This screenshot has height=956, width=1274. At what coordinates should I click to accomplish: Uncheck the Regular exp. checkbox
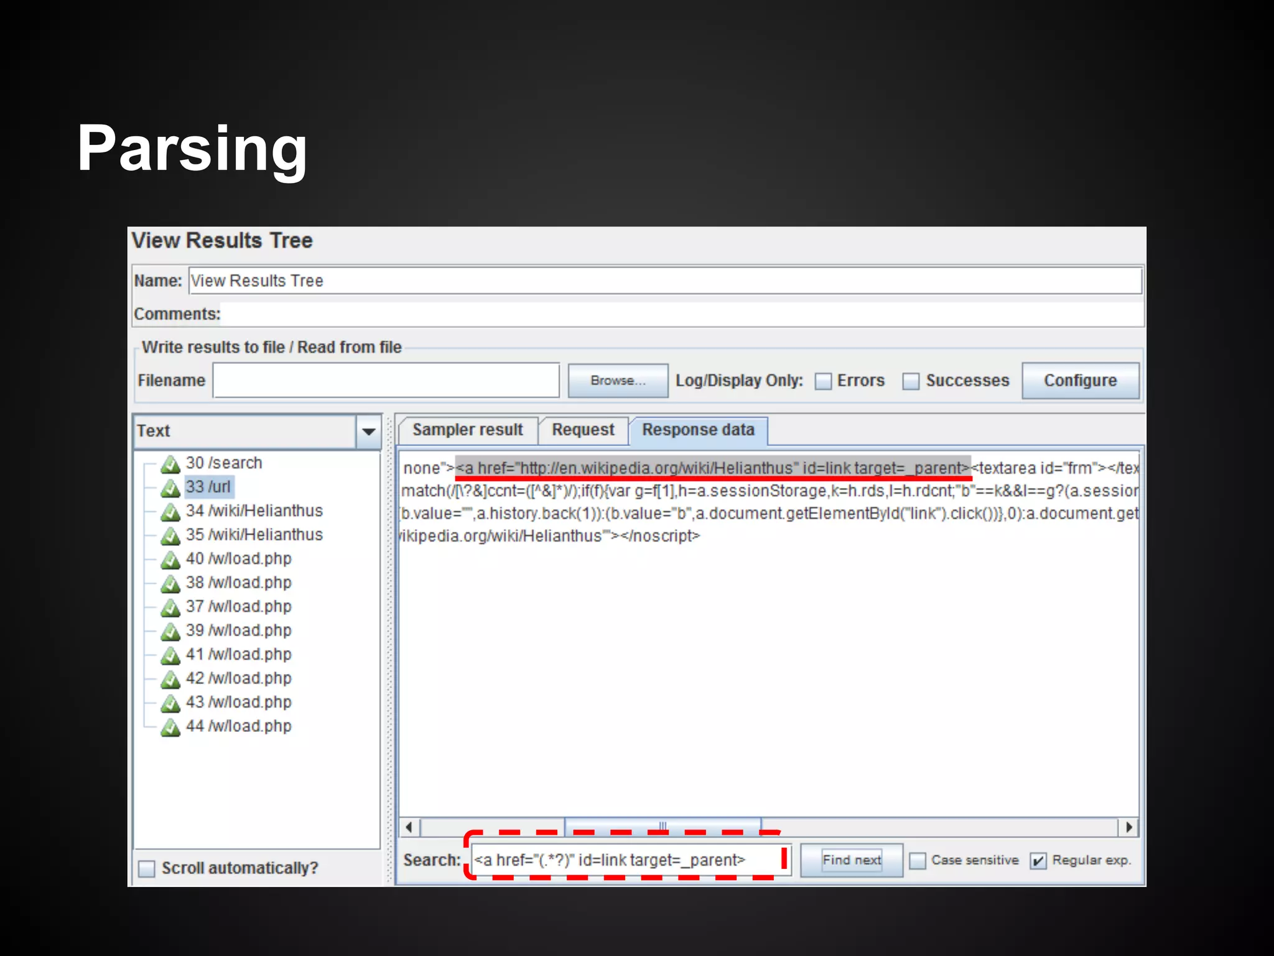click(1038, 861)
